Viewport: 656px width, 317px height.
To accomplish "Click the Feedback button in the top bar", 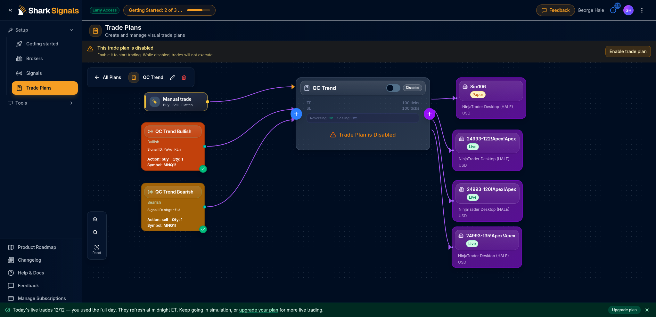I will point(555,10).
